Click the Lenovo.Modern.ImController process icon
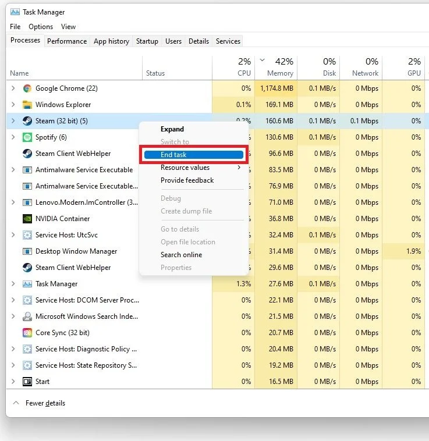The height and width of the screenshot is (441, 429). pos(27,202)
